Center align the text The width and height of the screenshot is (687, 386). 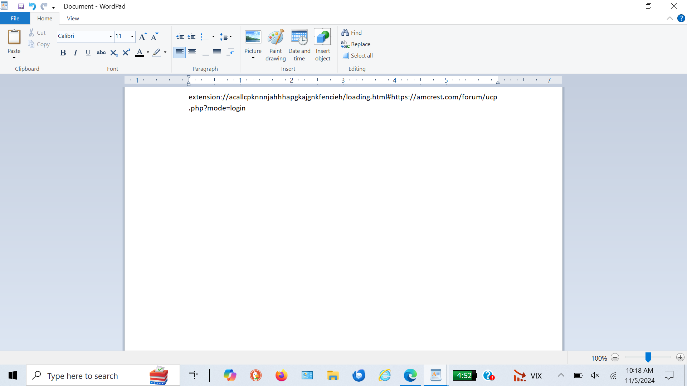192,53
